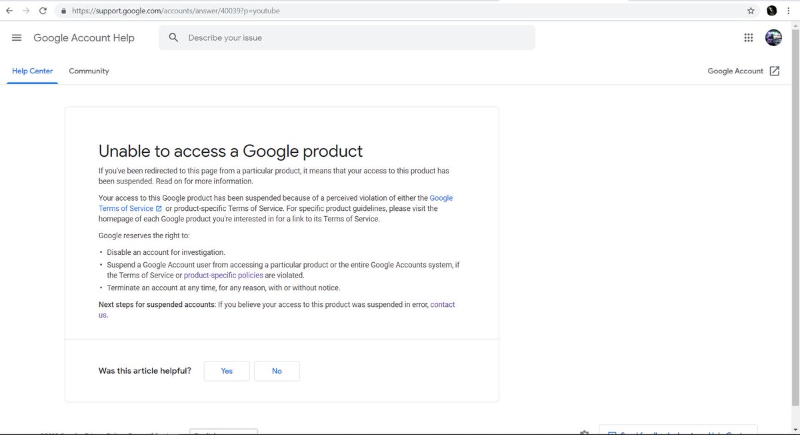Answer No to article helpful
Viewport: 800px width, 435px height.
277,371
